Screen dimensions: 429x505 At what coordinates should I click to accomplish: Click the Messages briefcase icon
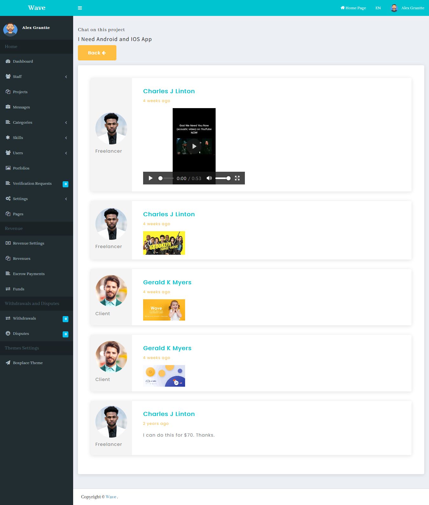click(x=8, y=107)
